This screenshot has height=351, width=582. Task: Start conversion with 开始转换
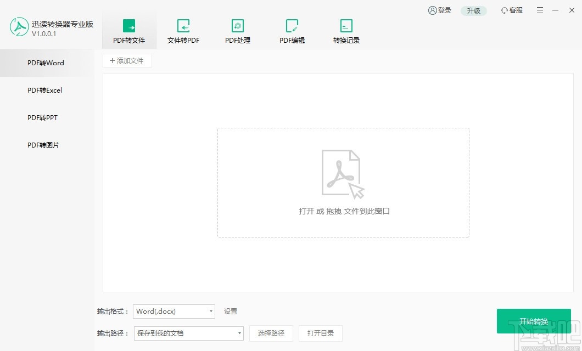click(534, 321)
